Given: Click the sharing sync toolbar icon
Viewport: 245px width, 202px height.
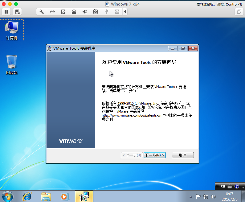Looking at the screenshot, I should pyautogui.click(x=117, y=12).
